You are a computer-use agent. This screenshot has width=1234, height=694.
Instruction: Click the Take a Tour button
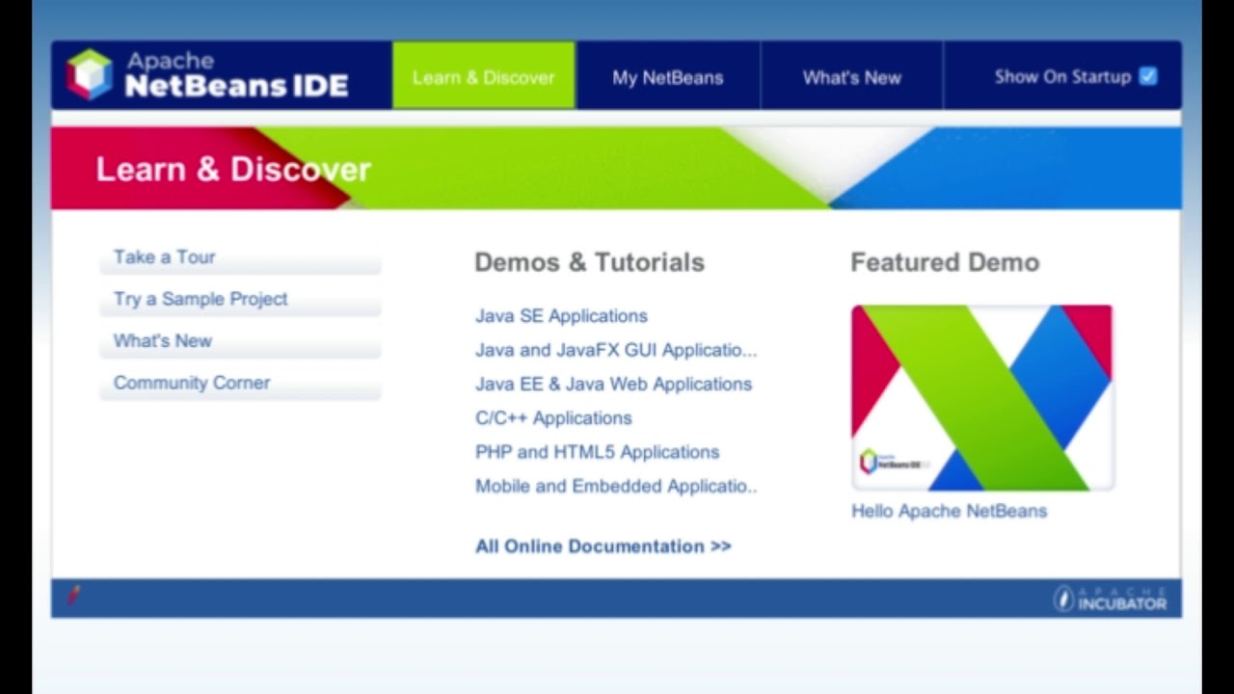click(x=240, y=258)
